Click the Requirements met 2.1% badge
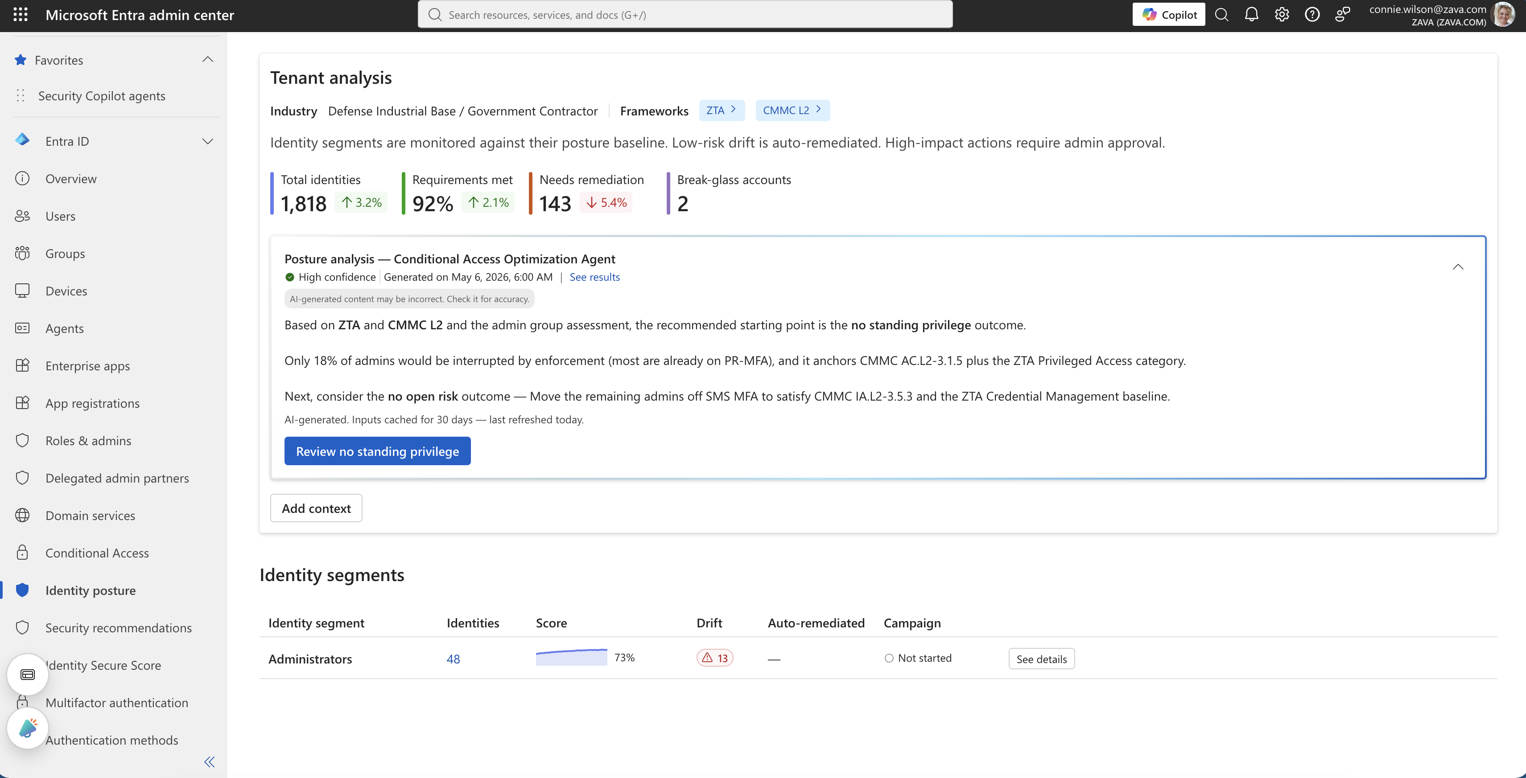The height and width of the screenshot is (778, 1526). click(487, 202)
